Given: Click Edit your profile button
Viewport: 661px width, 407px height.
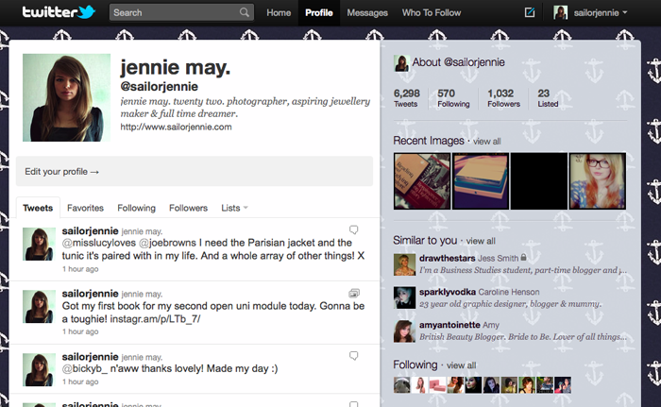Looking at the screenshot, I should point(195,171).
